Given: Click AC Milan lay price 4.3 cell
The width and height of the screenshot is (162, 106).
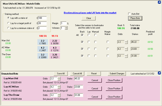Looking at the screenshot, I should (55, 49).
